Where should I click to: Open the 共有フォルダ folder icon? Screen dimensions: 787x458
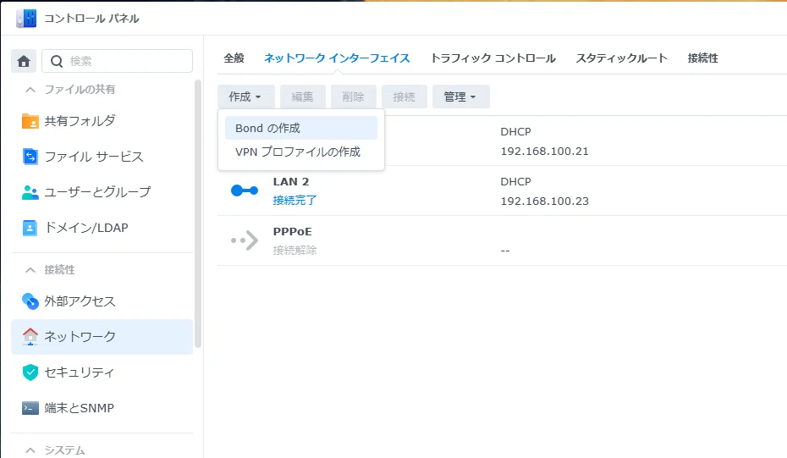[x=30, y=121]
